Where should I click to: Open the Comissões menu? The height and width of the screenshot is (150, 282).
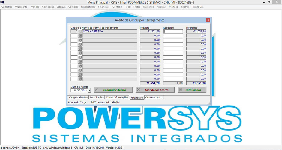pyautogui.click(x=48, y=7)
